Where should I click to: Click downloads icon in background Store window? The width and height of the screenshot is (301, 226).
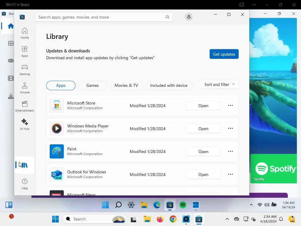[11, 96]
